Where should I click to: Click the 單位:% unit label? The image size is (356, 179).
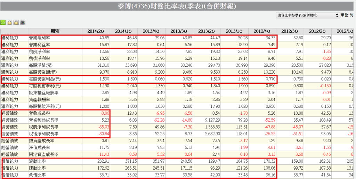(x=347, y=15)
